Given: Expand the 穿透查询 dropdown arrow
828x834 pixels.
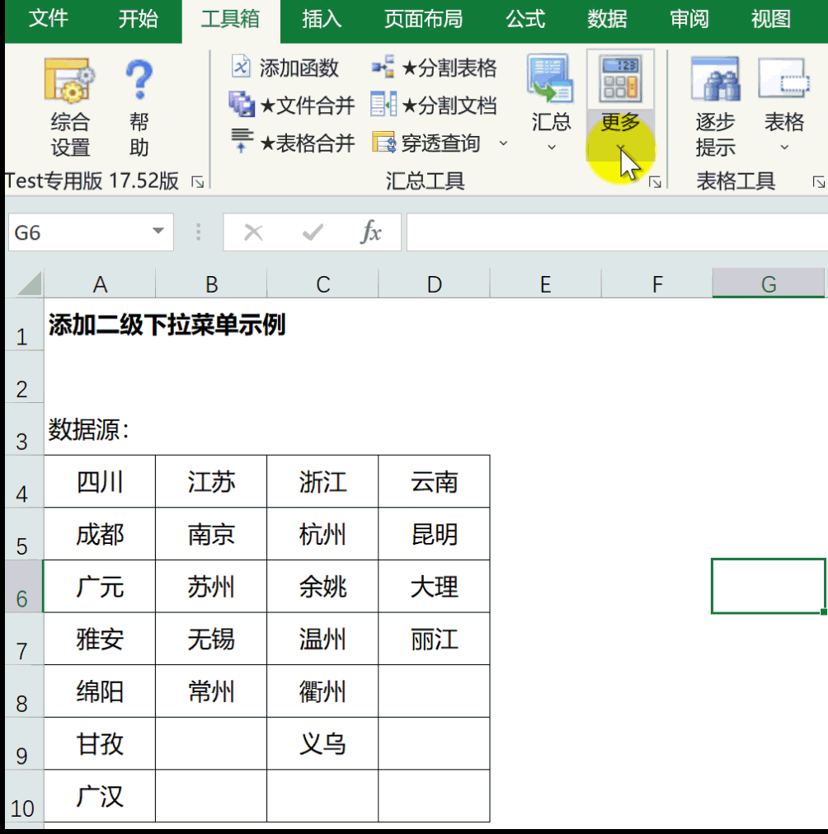Looking at the screenshot, I should click(503, 144).
